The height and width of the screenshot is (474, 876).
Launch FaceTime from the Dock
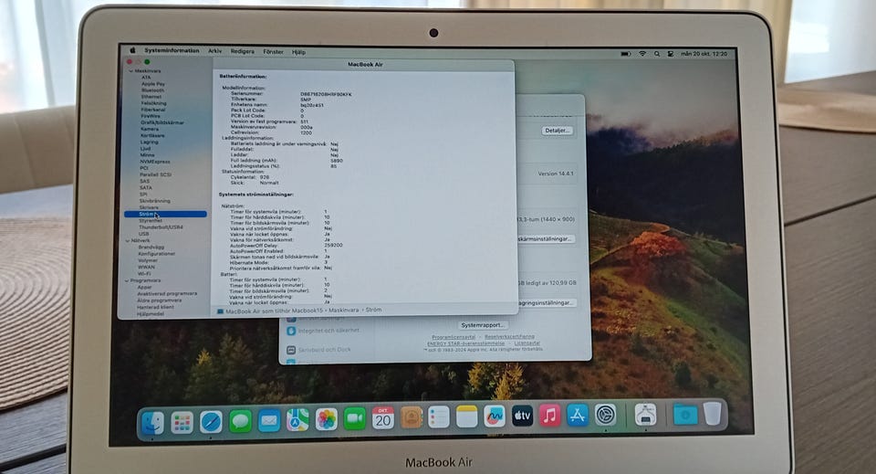point(354,418)
